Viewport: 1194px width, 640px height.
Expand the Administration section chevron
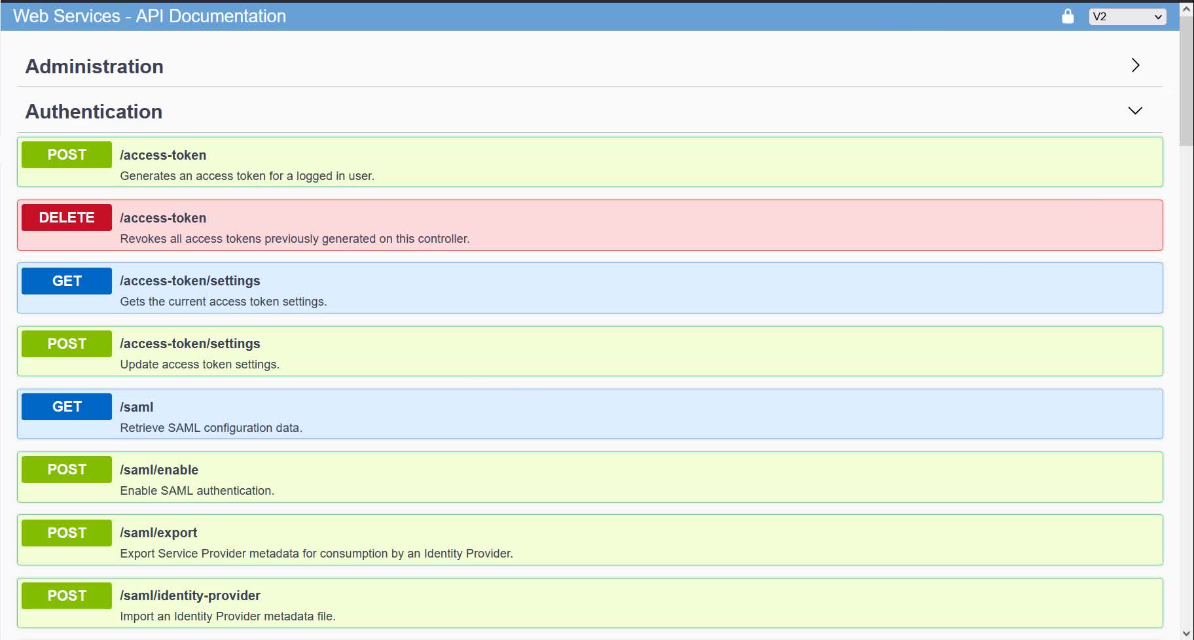1136,65
